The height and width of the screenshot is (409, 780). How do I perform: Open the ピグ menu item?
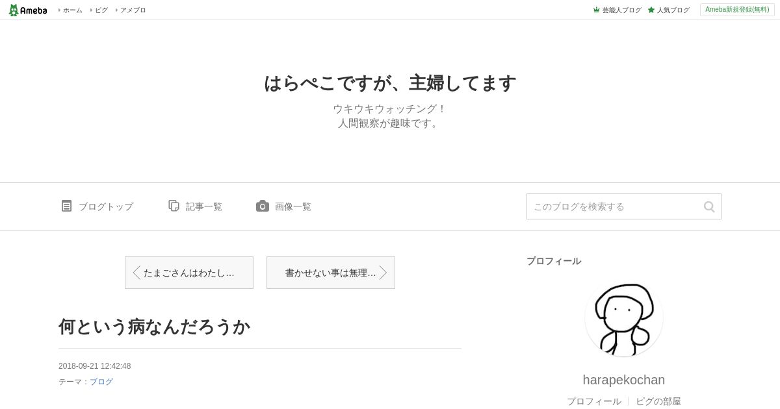[x=101, y=10]
